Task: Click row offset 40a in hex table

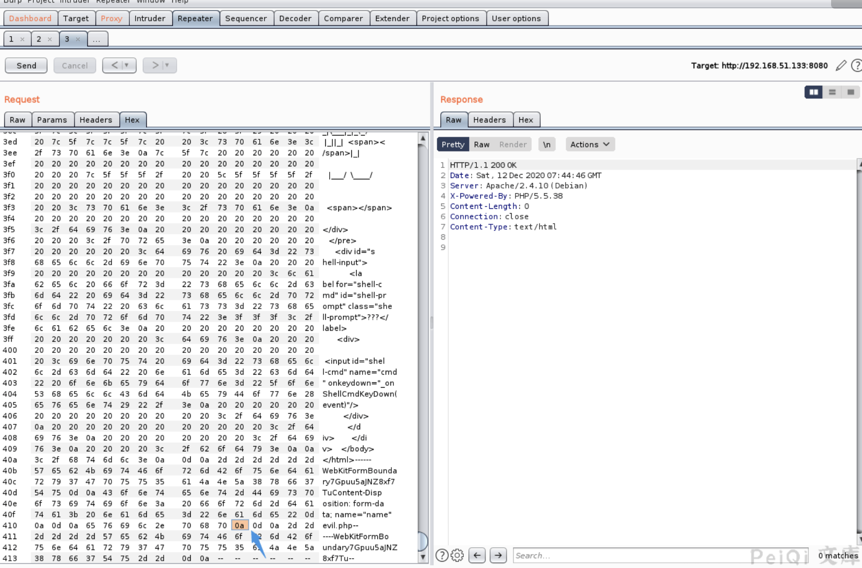Action: pos(10,460)
